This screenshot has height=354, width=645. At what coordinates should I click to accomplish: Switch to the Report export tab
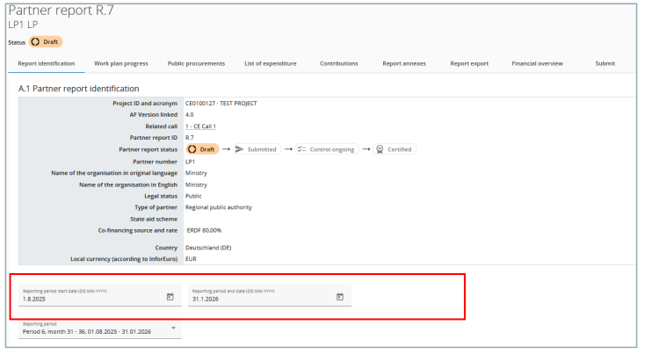tap(469, 63)
